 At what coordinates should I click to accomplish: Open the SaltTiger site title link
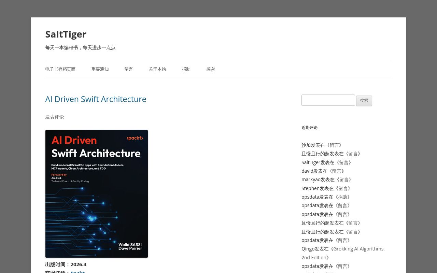66,34
